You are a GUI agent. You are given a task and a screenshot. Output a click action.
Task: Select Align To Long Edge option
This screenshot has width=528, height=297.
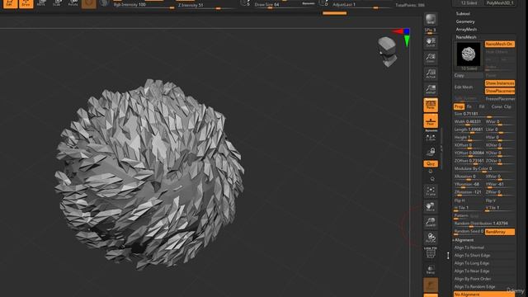pos(484,263)
